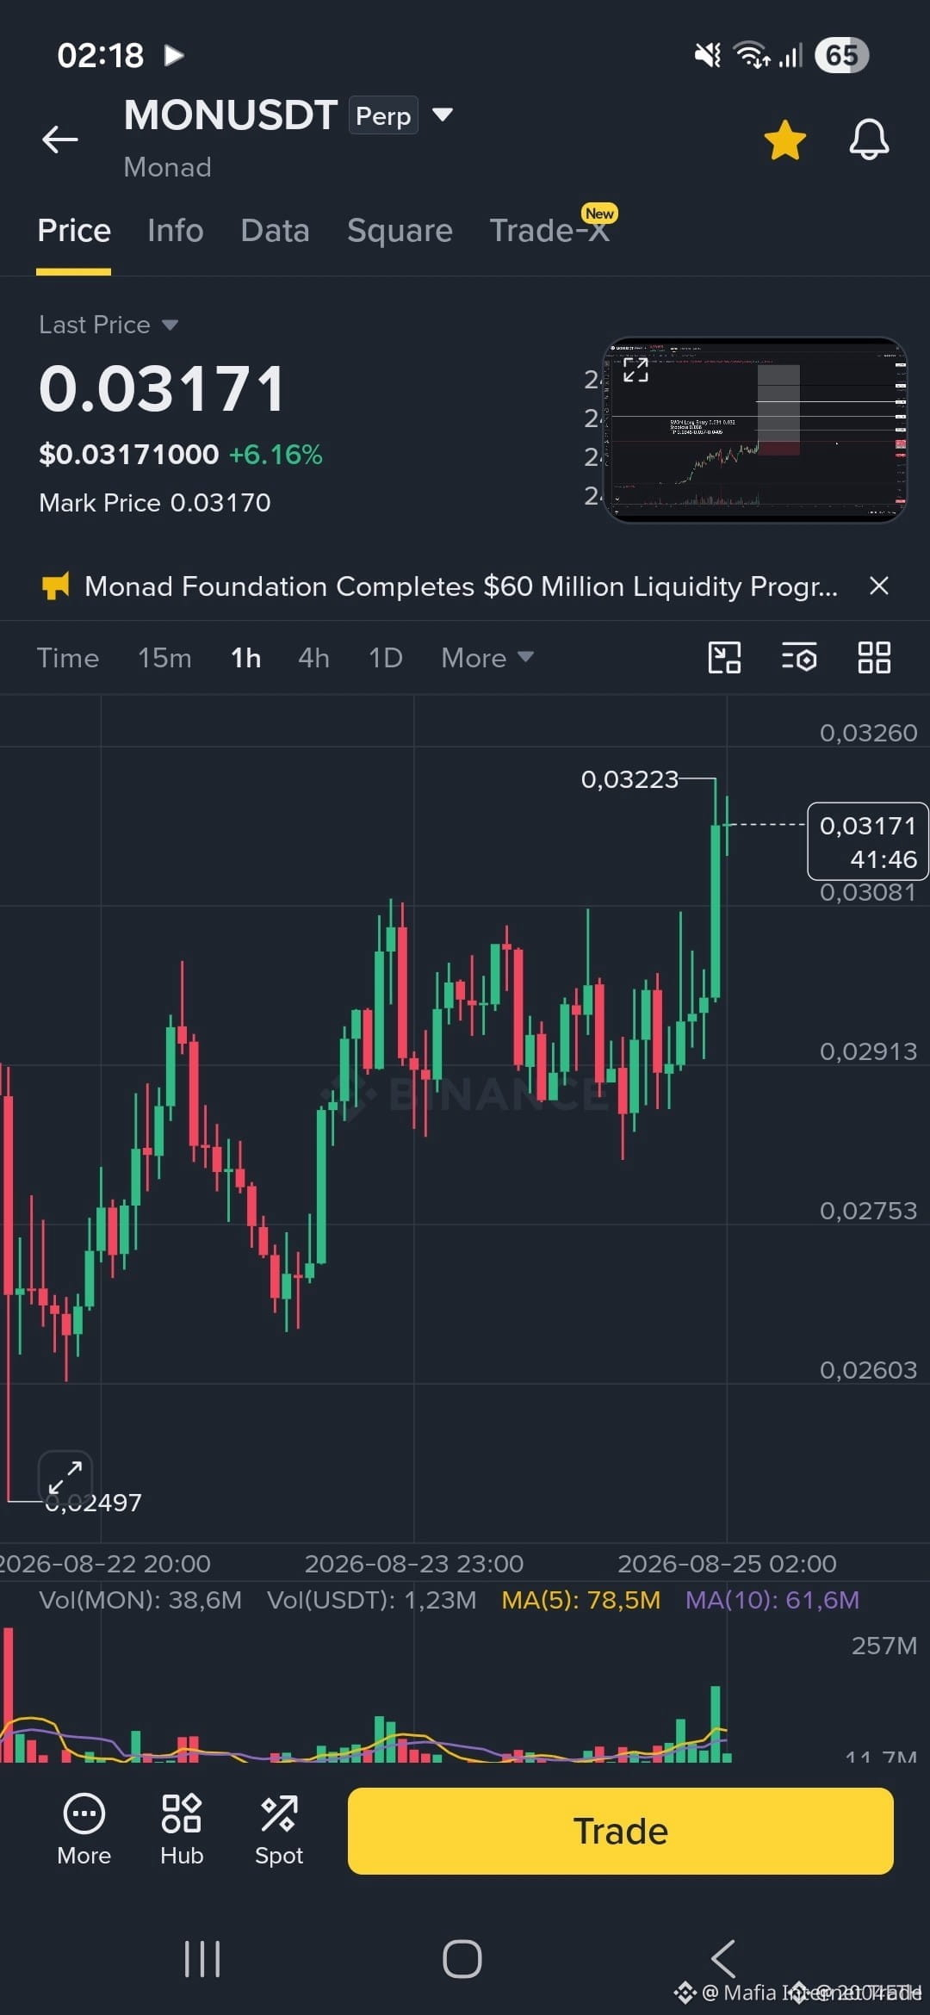Switch to Spot trading

point(279,1829)
